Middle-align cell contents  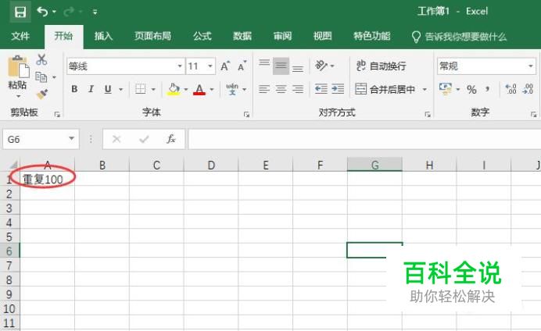coord(281,66)
